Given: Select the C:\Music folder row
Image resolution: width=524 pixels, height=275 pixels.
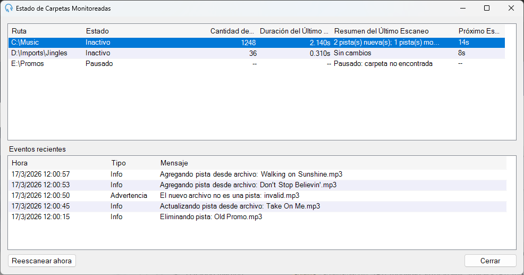Looking at the screenshot, I should [x=256, y=43].
